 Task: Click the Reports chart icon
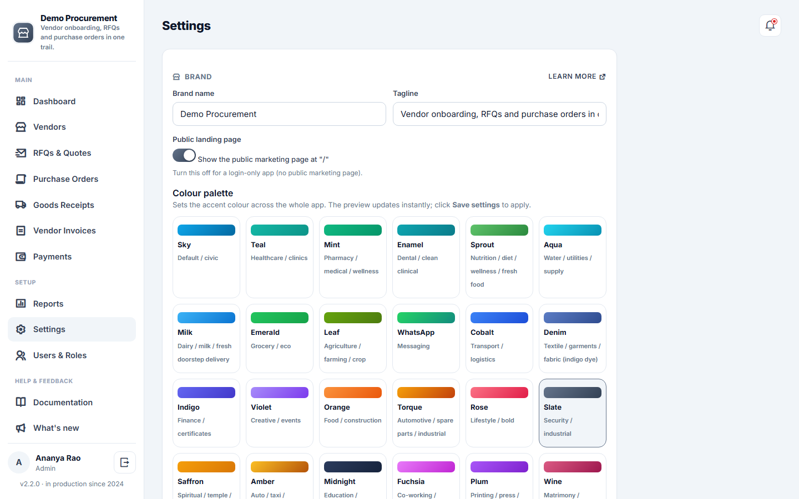click(21, 303)
